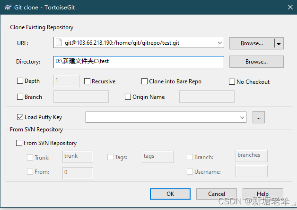Click the Depth value field
The width and height of the screenshot is (297, 210).
[67, 81]
